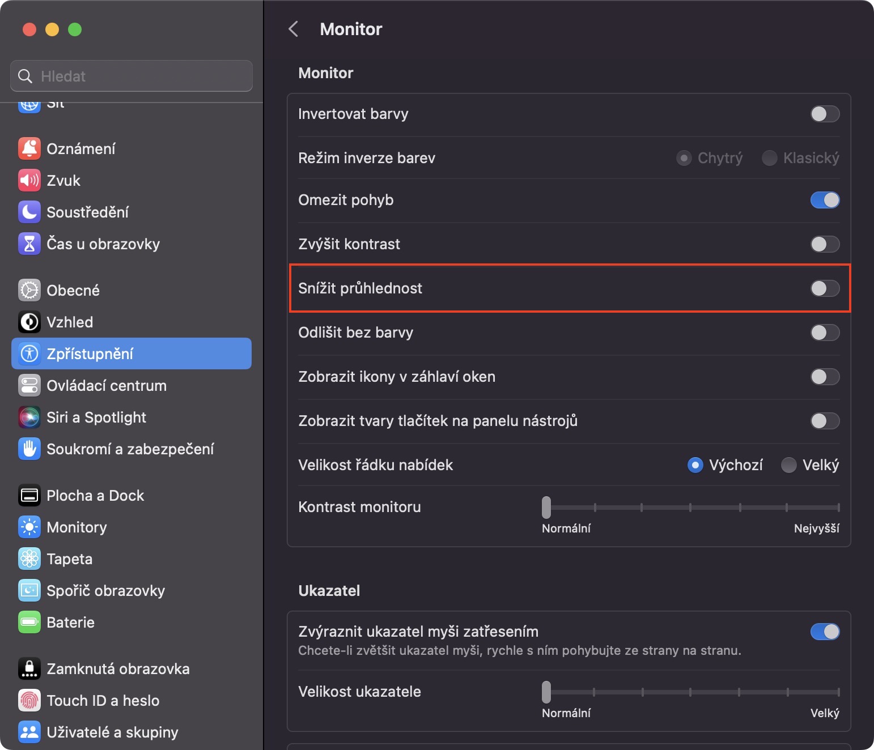Open the Touch ID a heslo fingerprint icon
The height and width of the screenshot is (750, 874).
tap(29, 700)
